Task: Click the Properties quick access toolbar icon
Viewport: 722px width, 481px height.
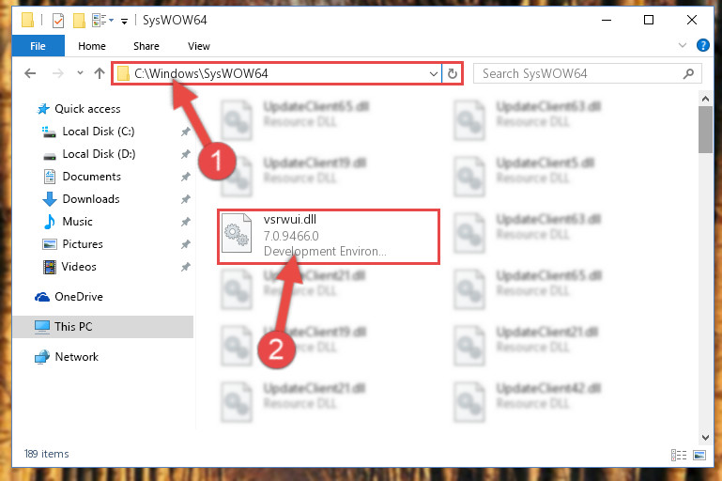Action: (58, 21)
